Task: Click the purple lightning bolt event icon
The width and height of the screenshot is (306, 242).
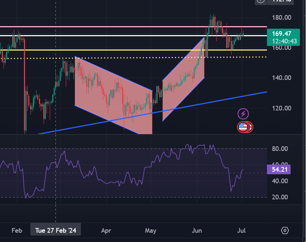Action: (x=243, y=114)
